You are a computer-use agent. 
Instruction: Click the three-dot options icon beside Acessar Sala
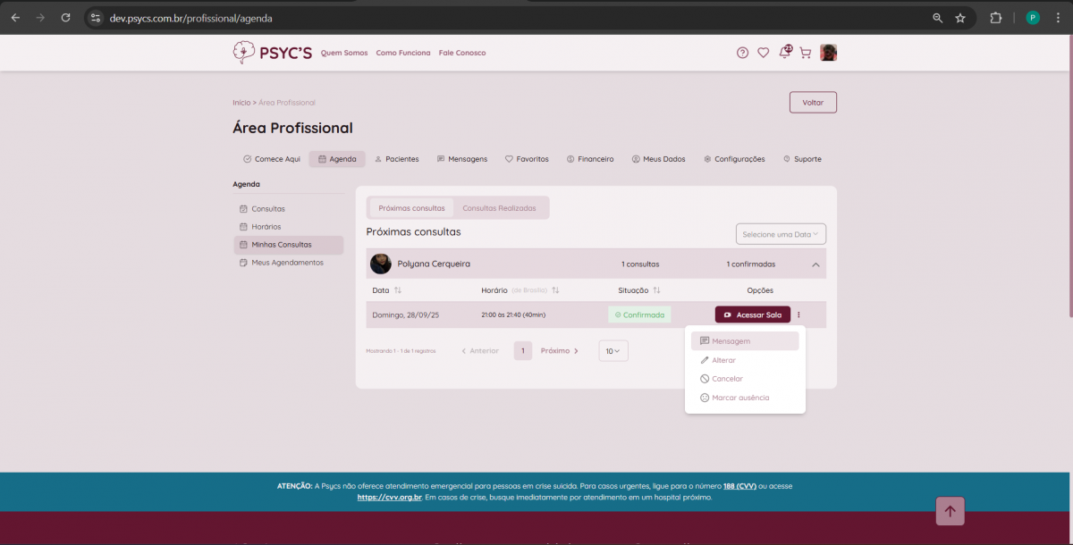point(798,314)
